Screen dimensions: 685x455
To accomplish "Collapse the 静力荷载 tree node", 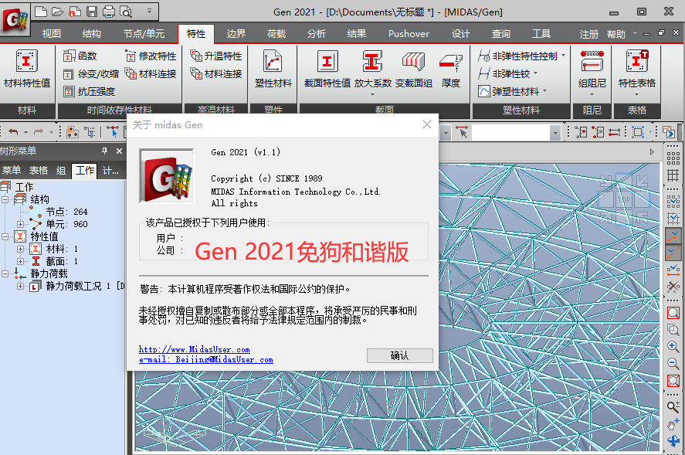I will click(5, 274).
